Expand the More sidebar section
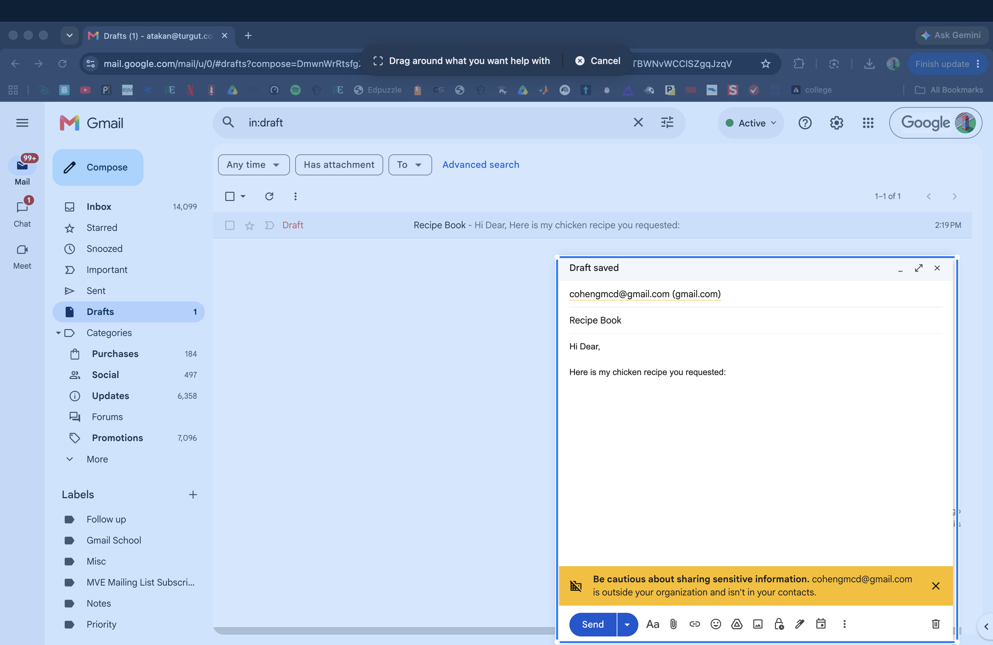The height and width of the screenshot is (645, 993). 97,459
